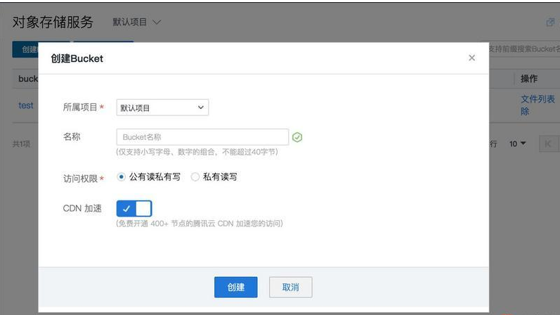This screenshot has height=315, width=560.
Task: Toggle the CDN 加速 switch
Action: click(x=134, y=208)
